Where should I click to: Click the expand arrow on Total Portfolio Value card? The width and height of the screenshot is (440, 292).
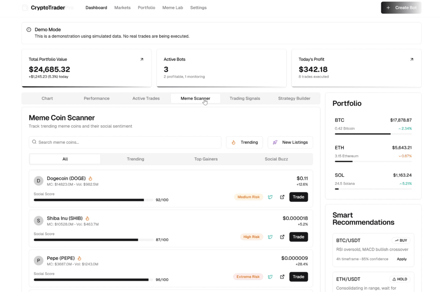(142, 59)
